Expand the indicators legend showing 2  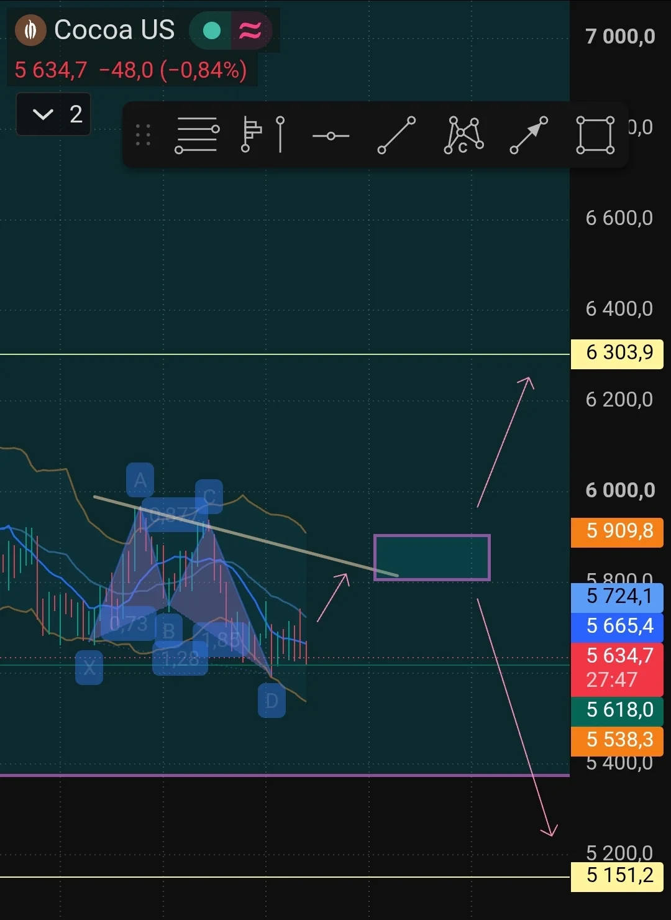point(53,114)
